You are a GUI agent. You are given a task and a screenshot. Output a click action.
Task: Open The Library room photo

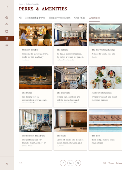click(x=70, y=35)
